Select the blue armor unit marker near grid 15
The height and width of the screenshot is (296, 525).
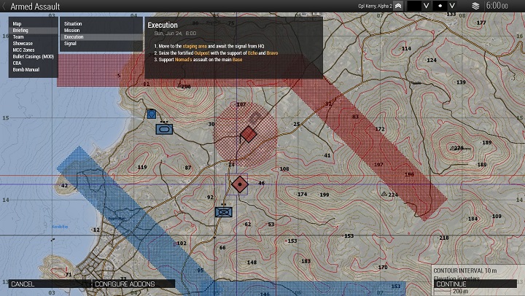tap(164, 129)
